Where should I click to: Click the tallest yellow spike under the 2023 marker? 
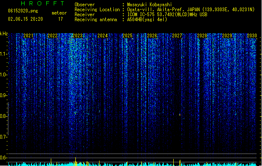75,161
